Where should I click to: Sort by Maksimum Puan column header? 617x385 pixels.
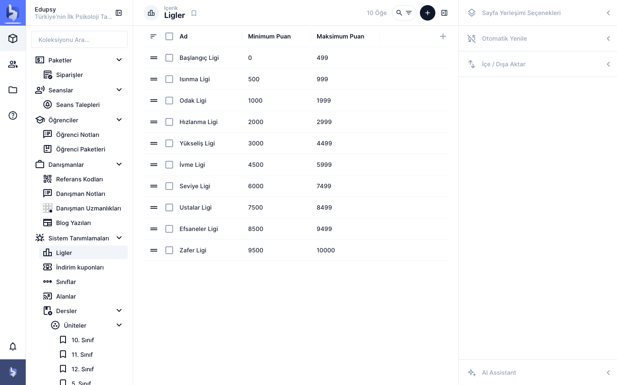(340, 36)
